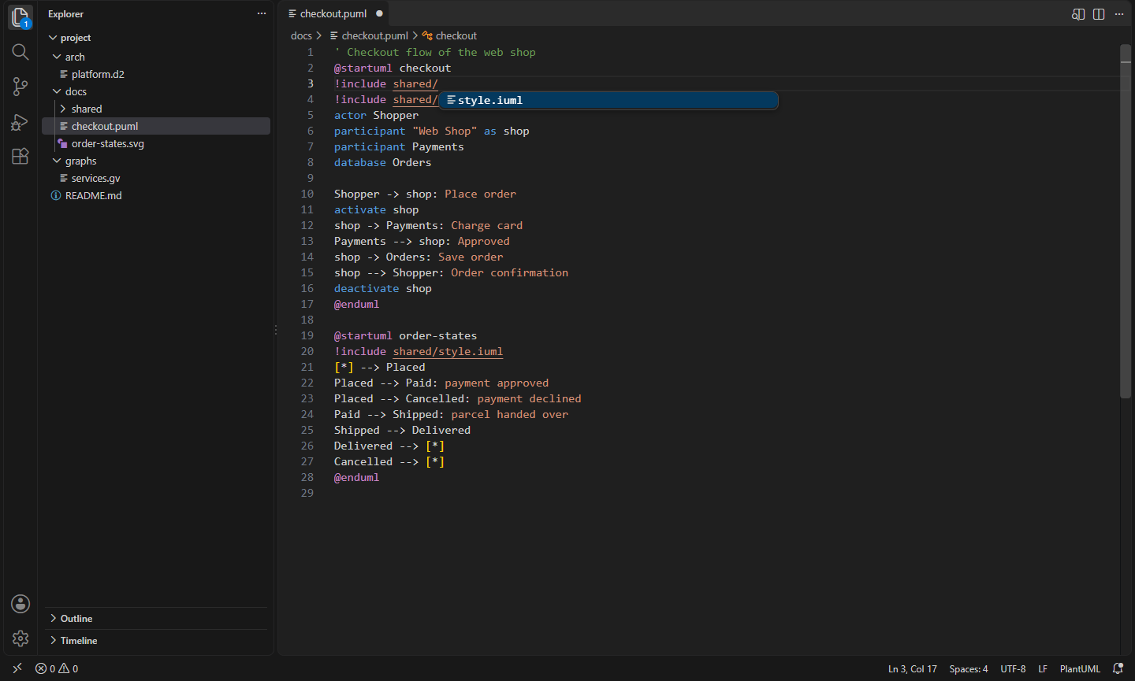Viewport: 1135px width, 681px height.
Task: Open order-states.svg in the file tree
Action: tap(156, 143)
